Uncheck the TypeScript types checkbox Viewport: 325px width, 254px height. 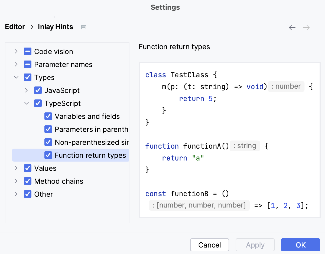[x=38, y=103]
